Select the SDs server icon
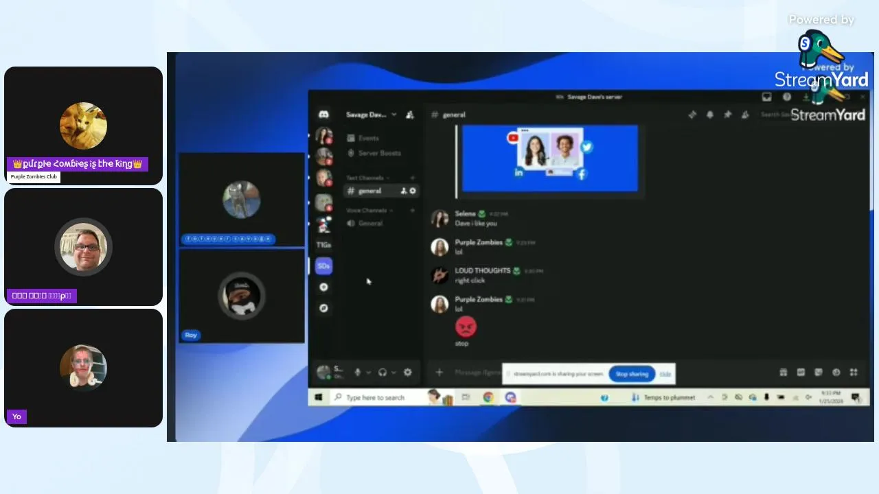Viewport: 879px width, 494px height. [x=323, y=266]
